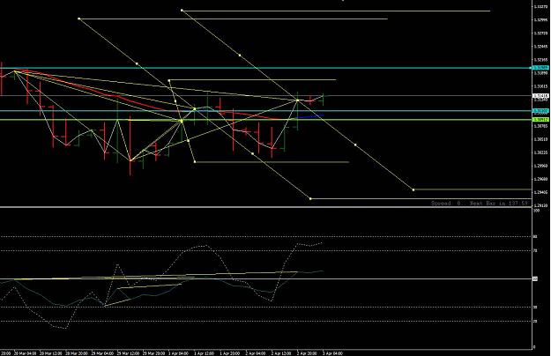551x356 pixels.
Task: Select the lime green horizontal line
Action: point(266,120)
